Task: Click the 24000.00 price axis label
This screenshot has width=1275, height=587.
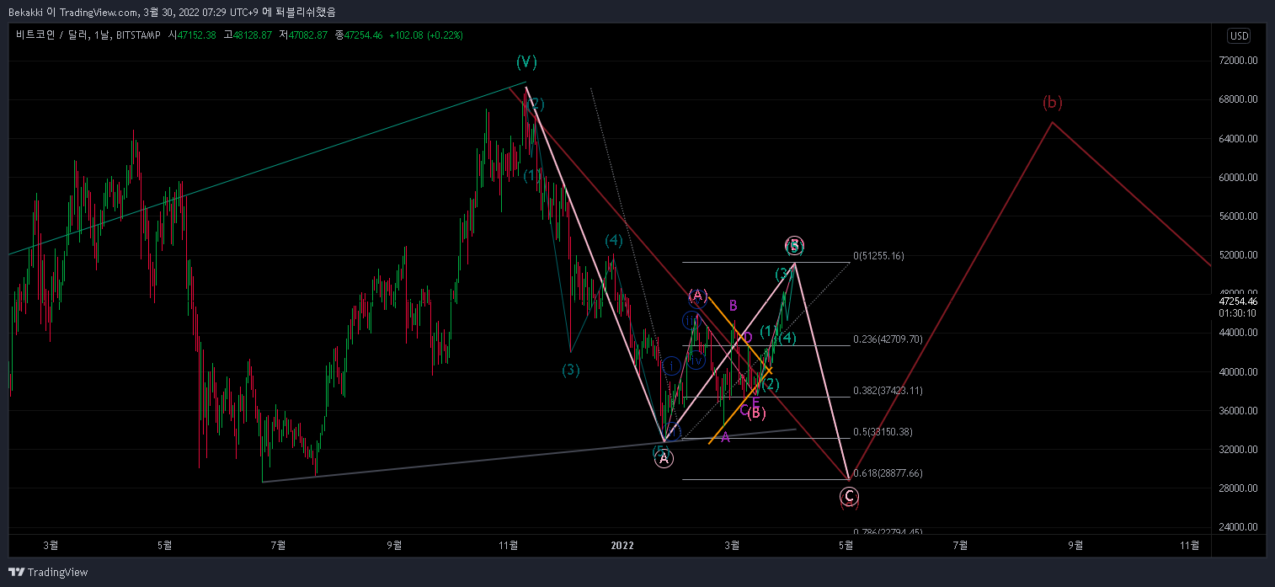Action: tap(1240, 526)
